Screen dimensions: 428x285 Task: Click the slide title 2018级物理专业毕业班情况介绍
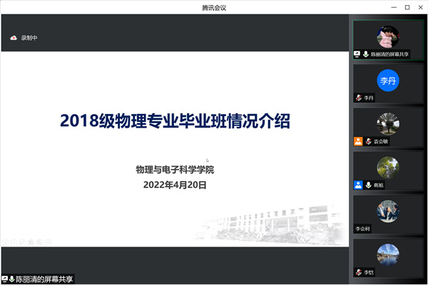click(x=175, y=121)
